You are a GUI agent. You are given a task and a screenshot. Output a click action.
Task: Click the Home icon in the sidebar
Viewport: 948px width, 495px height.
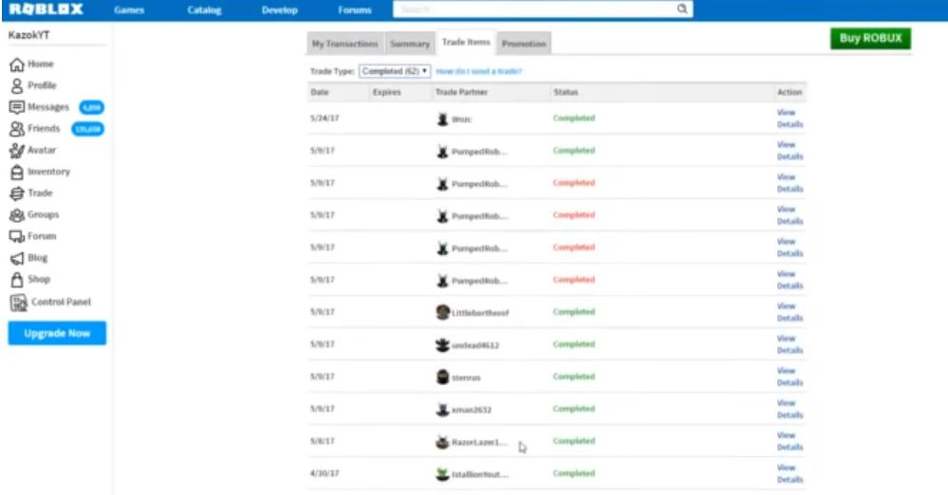click(x=17, y=64)
